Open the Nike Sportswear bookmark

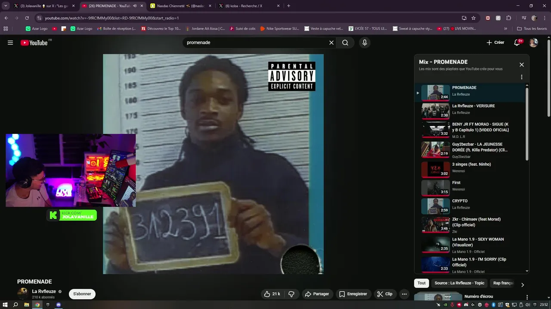coord(280,29)
